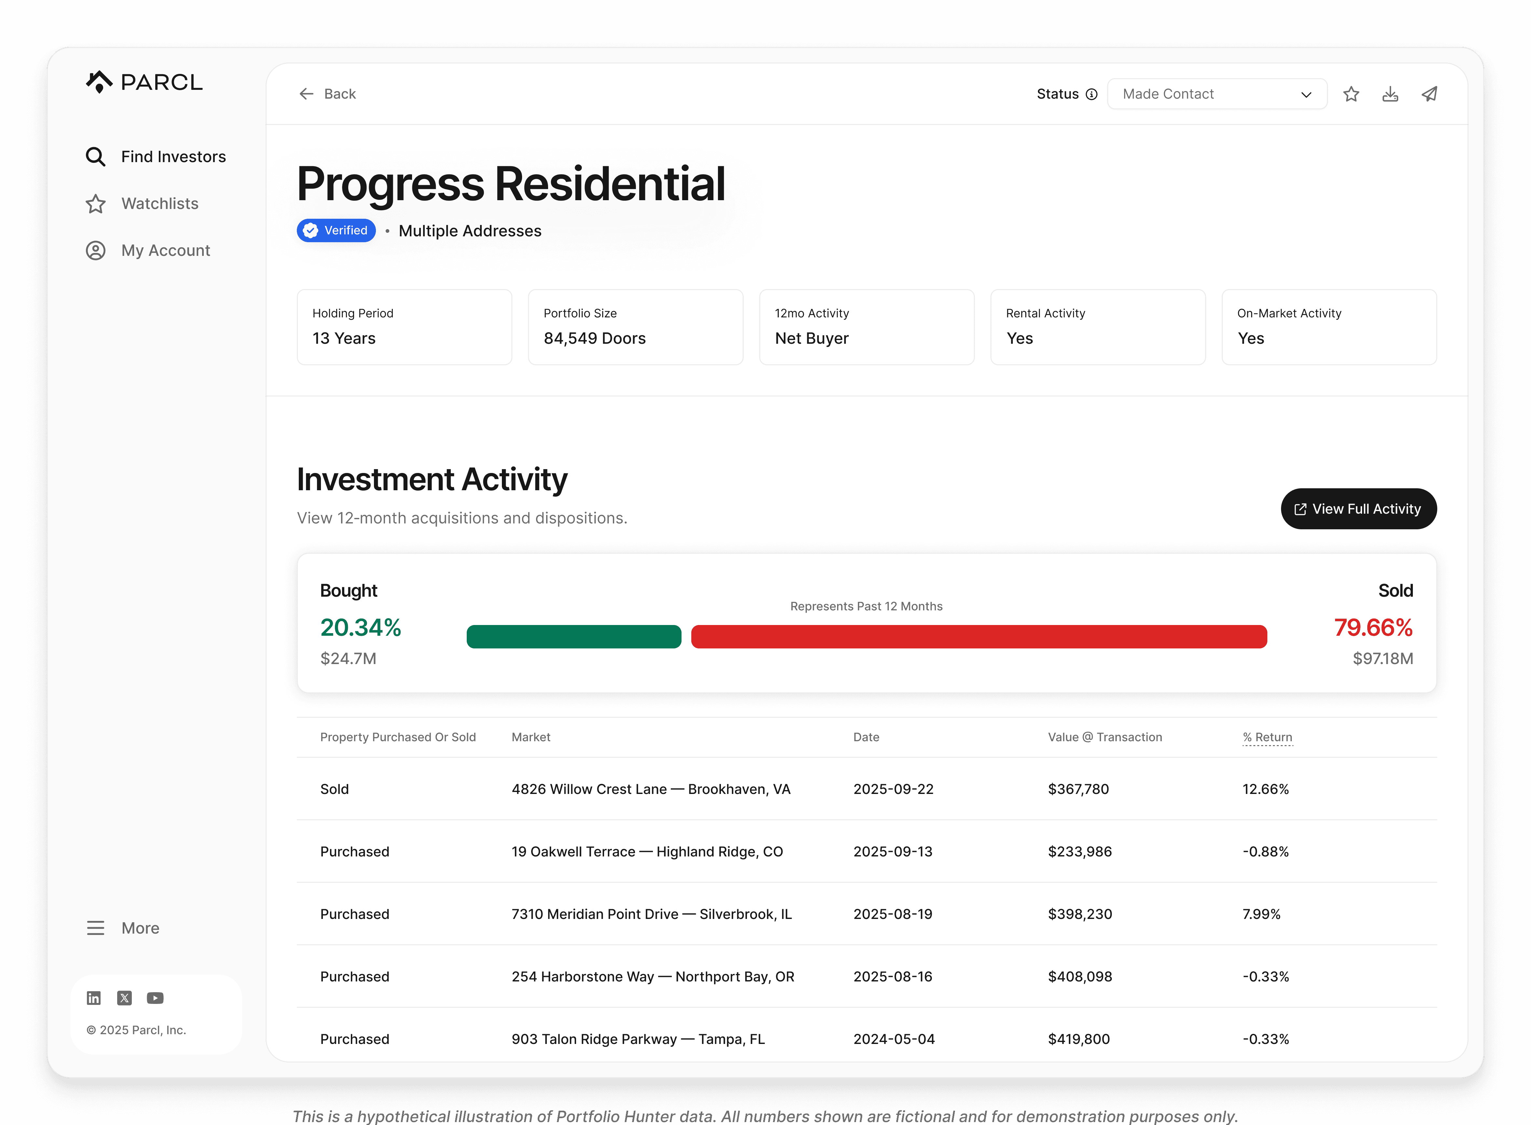This screenshot has width=1531, height=1125.
Task: Click date 2024-05-04
Action: coord(894,1039)
